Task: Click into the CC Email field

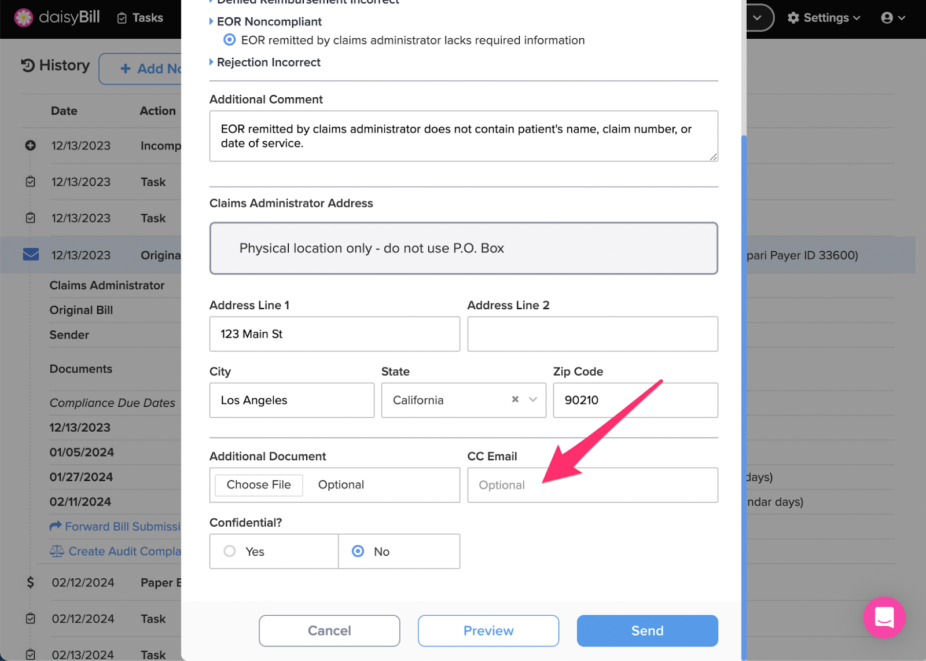Action: click(593, 485)
